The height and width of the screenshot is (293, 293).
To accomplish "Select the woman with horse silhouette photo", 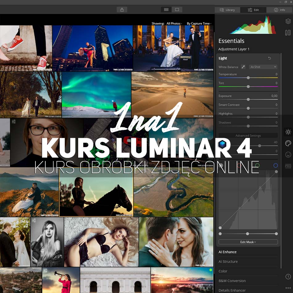I will click(x=96, y=192).
